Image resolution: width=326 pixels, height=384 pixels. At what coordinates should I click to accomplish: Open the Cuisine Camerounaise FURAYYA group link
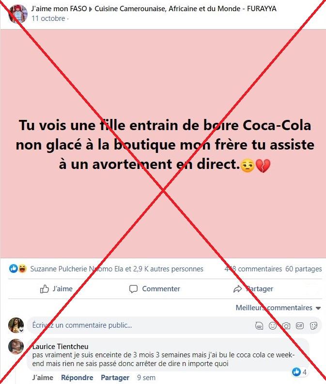pyautogui.click(x=186, y=9)
